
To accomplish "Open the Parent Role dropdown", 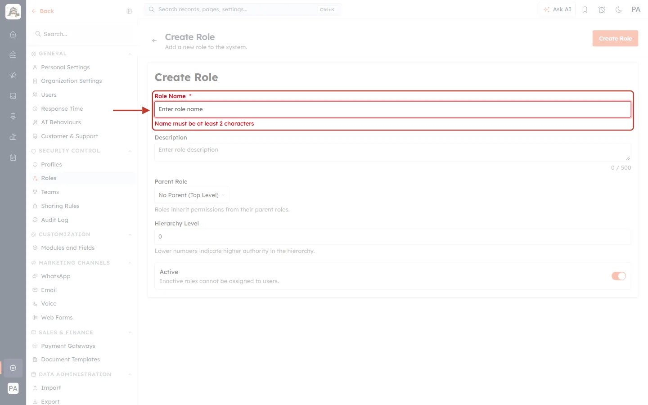I will pyautogui.click(x=192, y=195).
